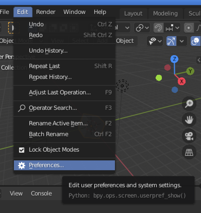
Task: Choose Batch Rename entry
Action: click(64, 134)
